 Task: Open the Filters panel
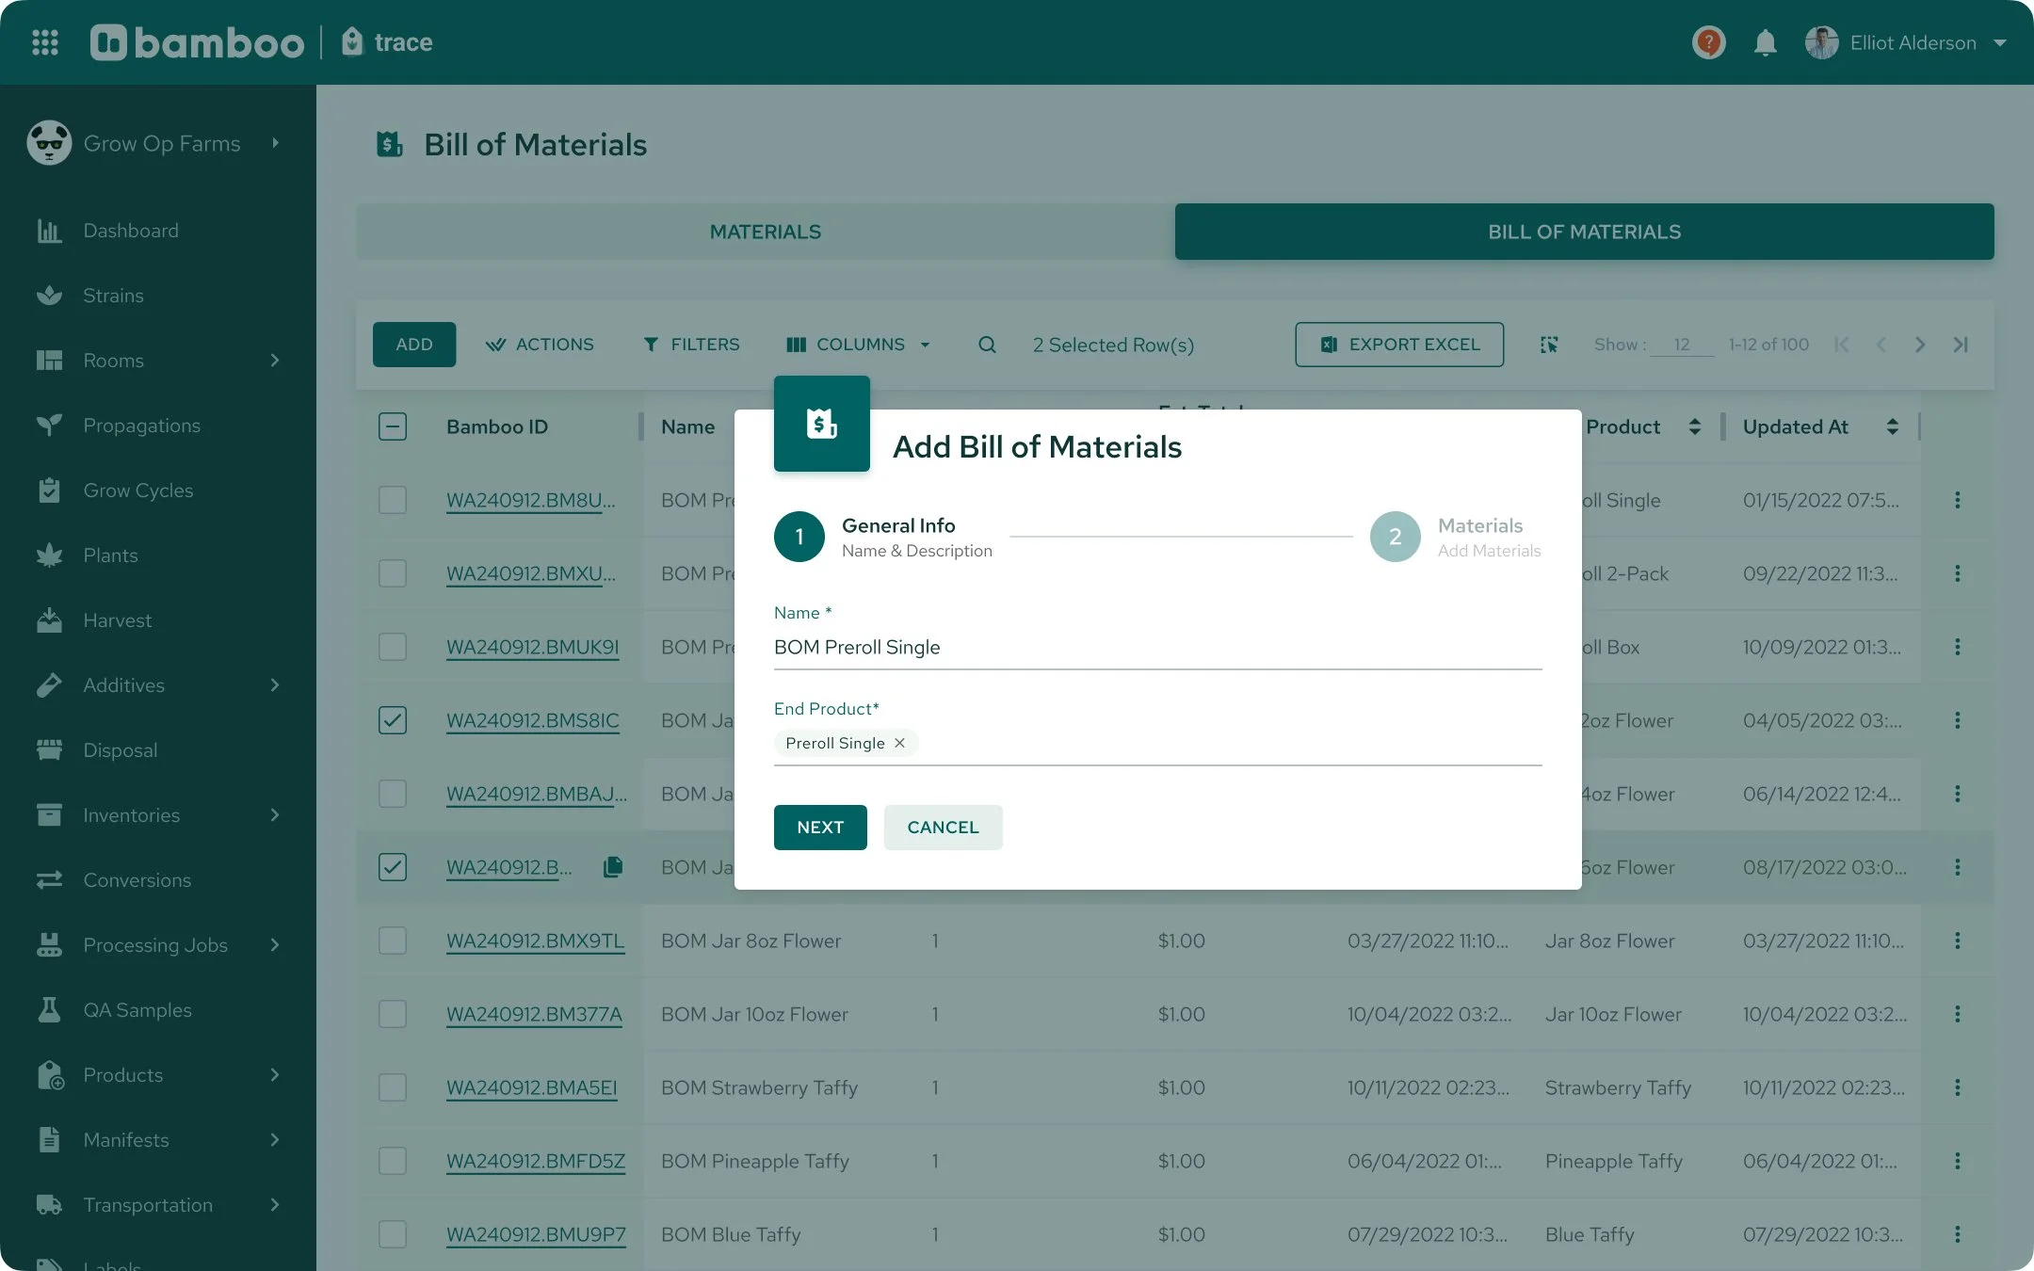point(691,345)
